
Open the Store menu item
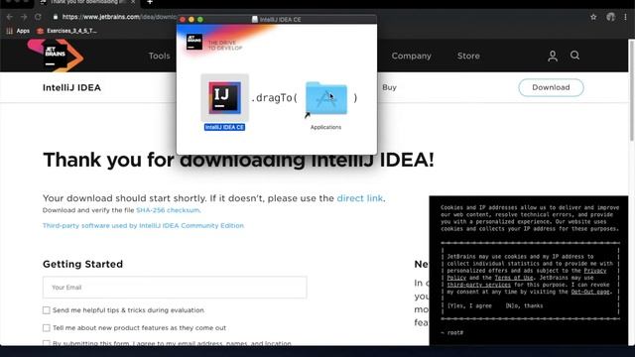point(468,56)
